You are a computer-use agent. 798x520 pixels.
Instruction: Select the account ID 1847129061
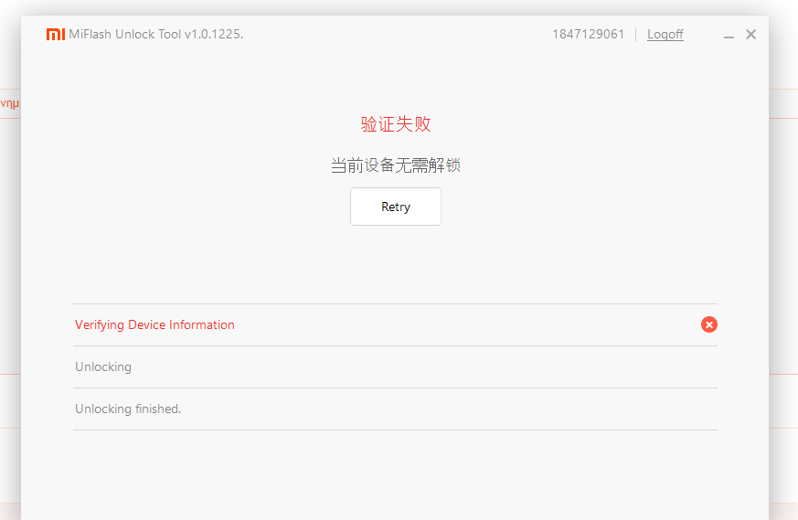tap(589, 34)
